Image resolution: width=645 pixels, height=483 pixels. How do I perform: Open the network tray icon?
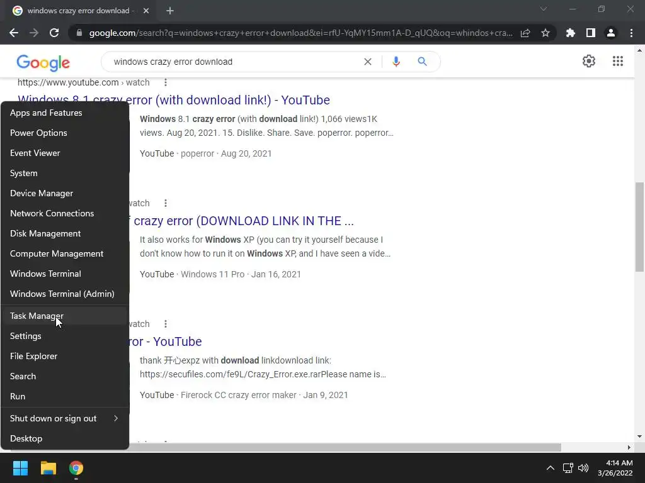[568, 468]
